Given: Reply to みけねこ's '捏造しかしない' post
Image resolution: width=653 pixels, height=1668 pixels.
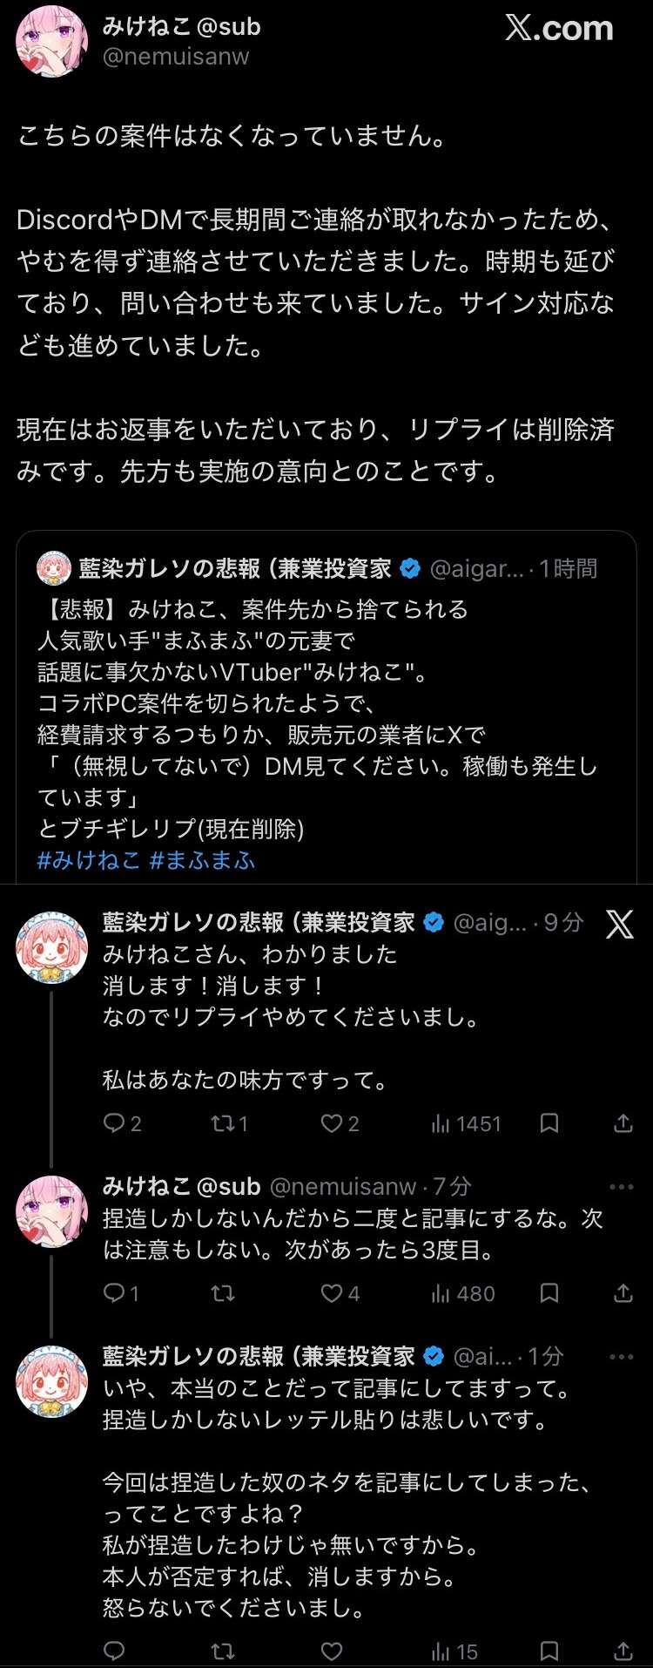Looking at the screenshot, I should tap(114, 1293).
